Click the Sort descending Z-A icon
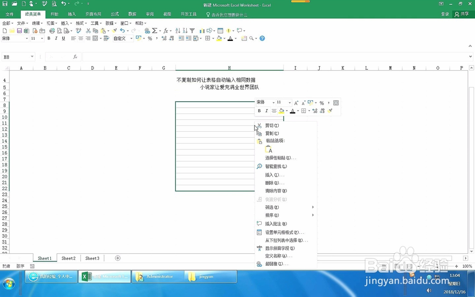 [185, 30]
